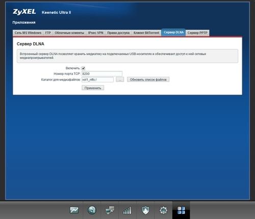Viewport: 255px width, 219px height.
Task: Click the Применить button
Action: tap(93, 88)
